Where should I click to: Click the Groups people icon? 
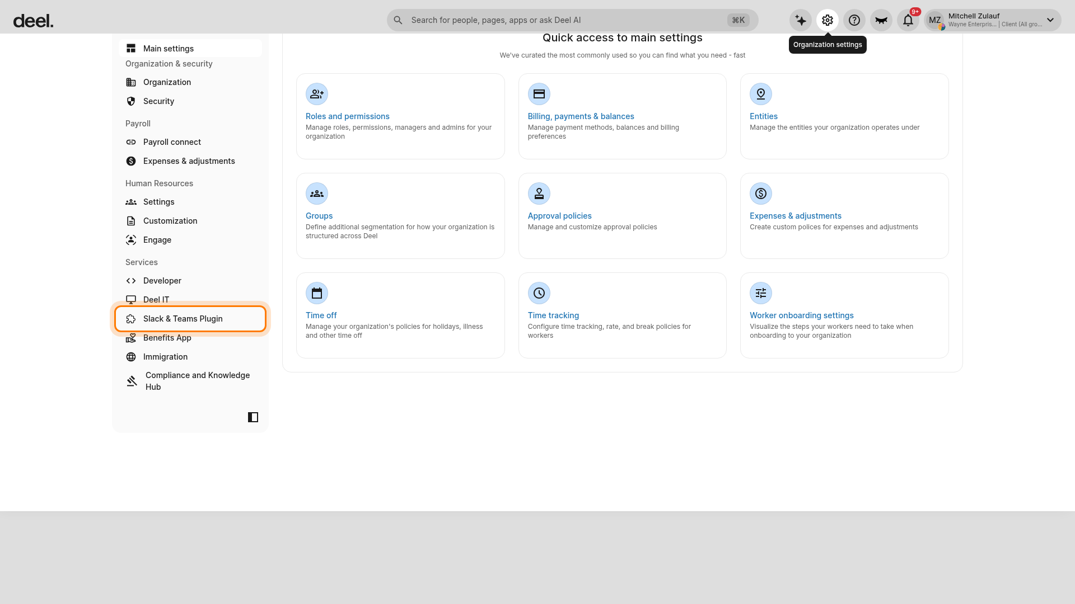tap(317, 194)
